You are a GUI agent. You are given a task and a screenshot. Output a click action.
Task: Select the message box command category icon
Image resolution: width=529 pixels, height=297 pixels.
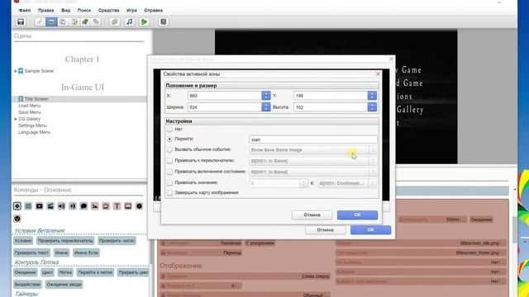(128, 206)
